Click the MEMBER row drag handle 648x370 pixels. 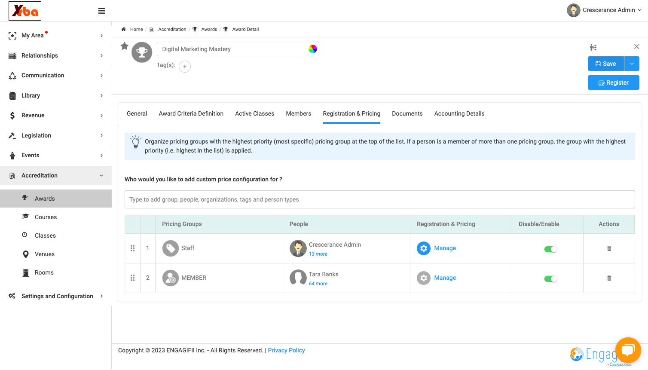point(132,278)
